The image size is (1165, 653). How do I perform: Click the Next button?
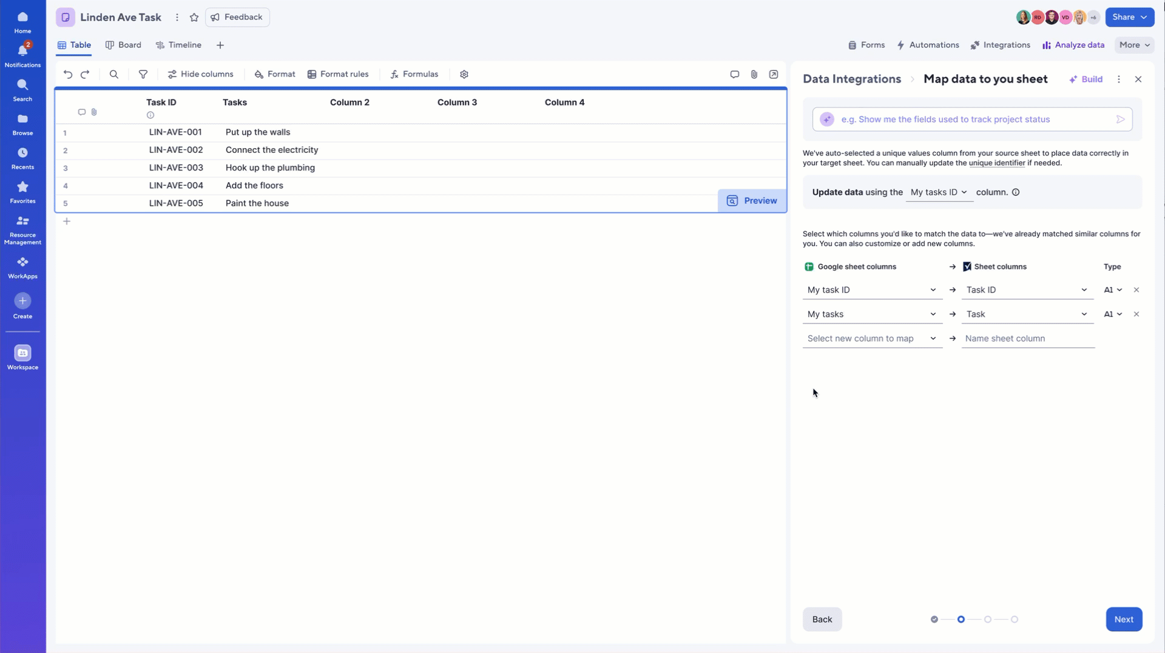click(1123, 619)
